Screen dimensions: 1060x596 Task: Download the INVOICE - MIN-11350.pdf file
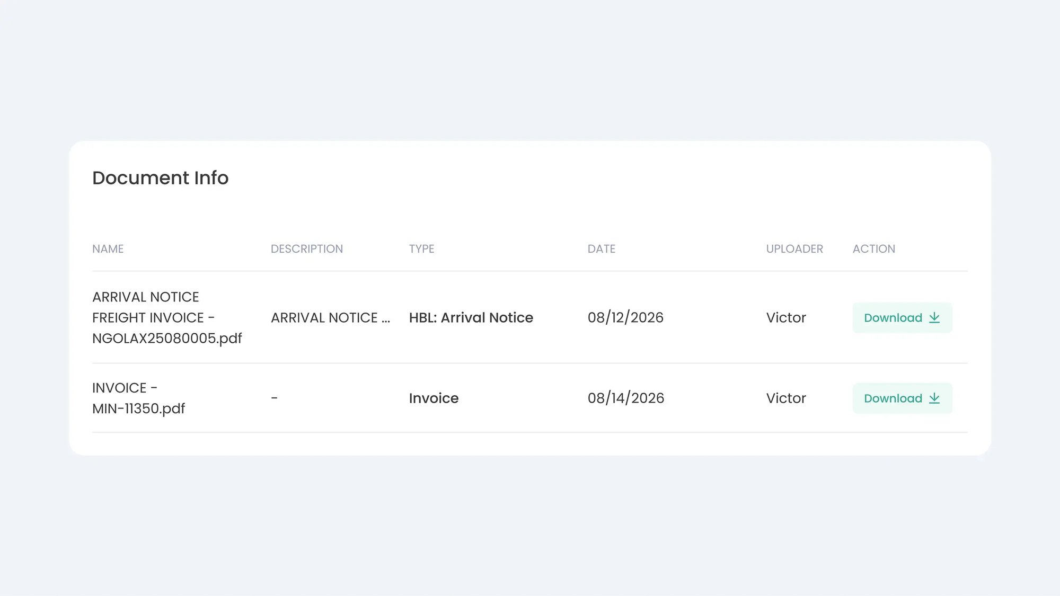(902, 398)
